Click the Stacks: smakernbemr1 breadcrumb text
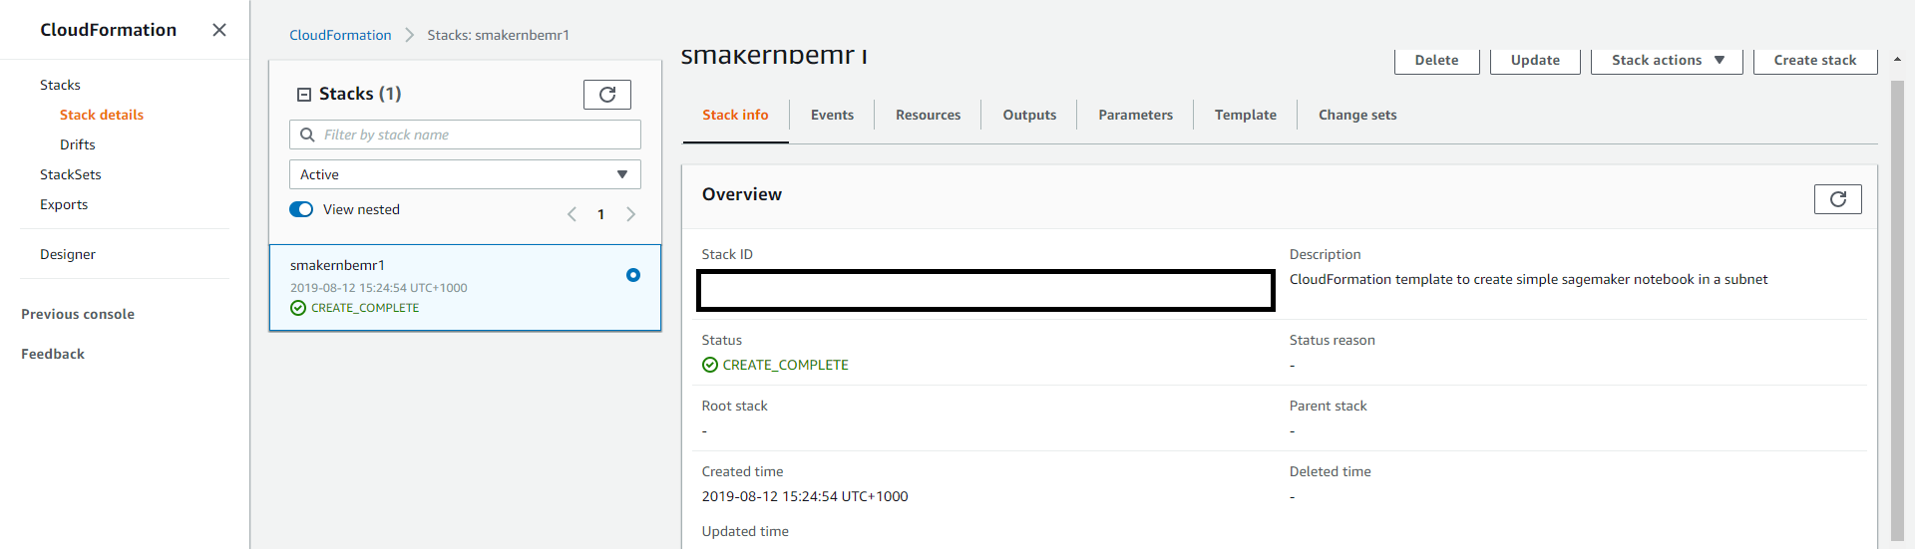This screenshot has width=1915, height=549. point(499,35)
